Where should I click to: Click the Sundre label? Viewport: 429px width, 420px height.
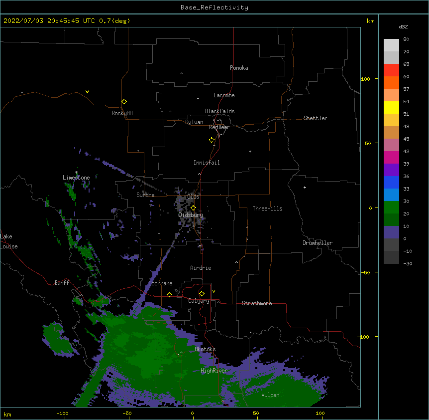[145, 195]
